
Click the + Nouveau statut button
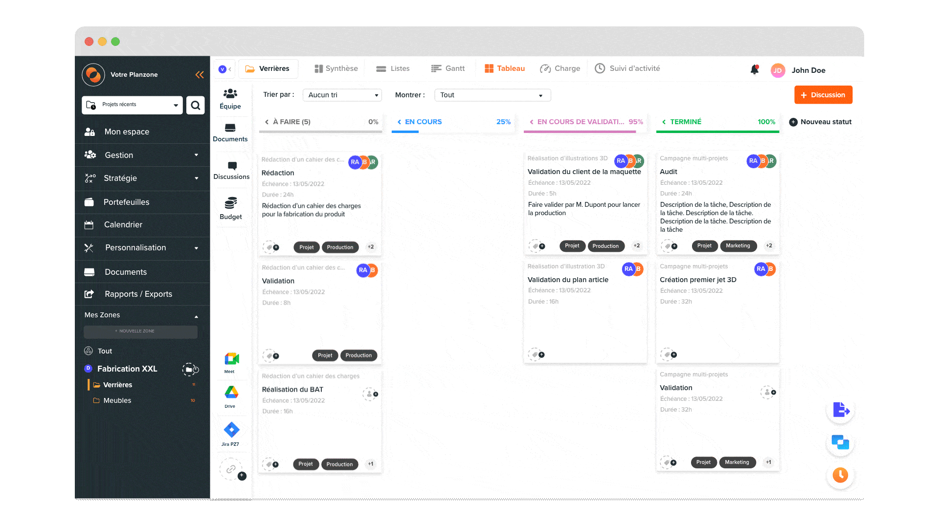click(820, 122)
